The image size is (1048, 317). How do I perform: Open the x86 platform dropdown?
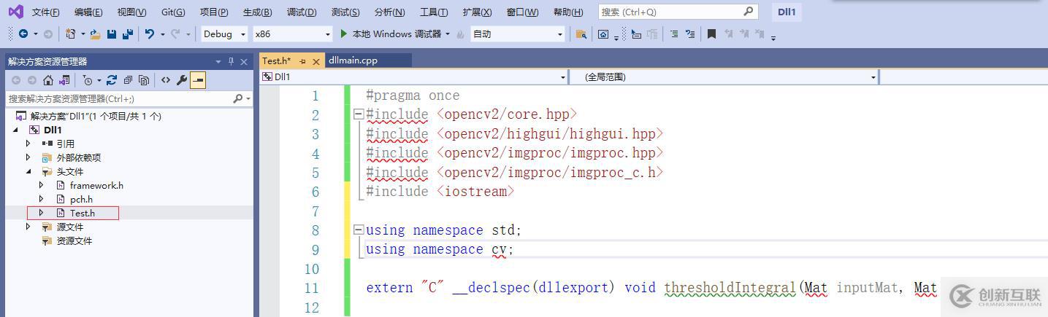pyautogui.click(x=292, y=34)
